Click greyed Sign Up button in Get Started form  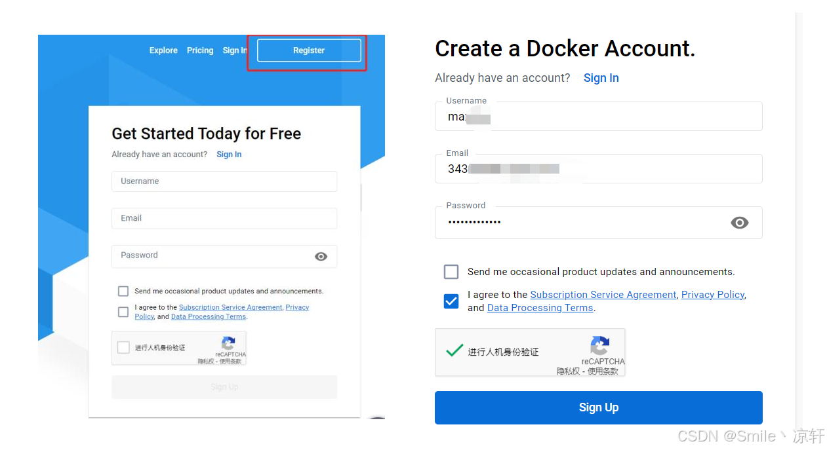[x=224, y=387]
